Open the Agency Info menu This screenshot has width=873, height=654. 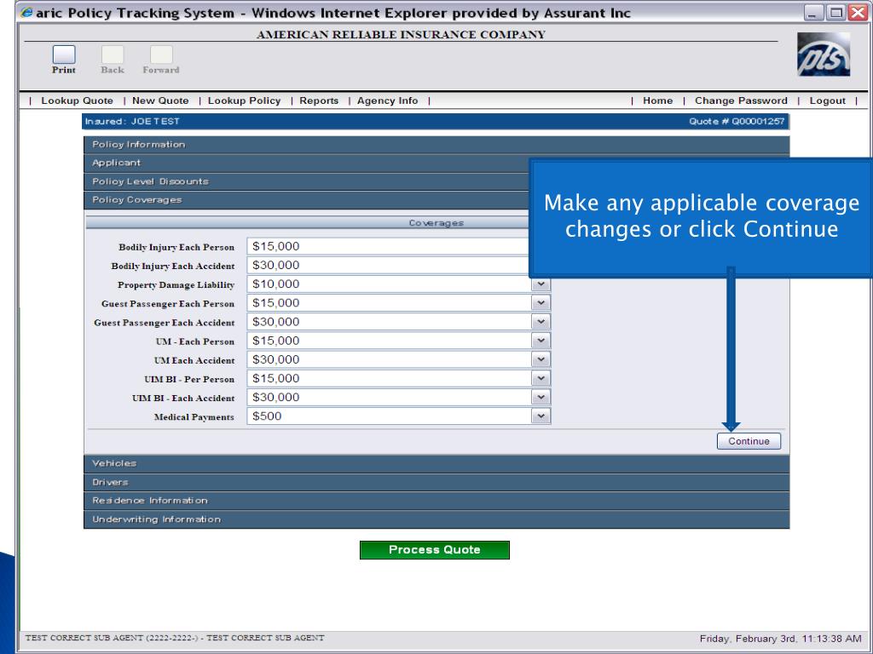tap(388, 100)
